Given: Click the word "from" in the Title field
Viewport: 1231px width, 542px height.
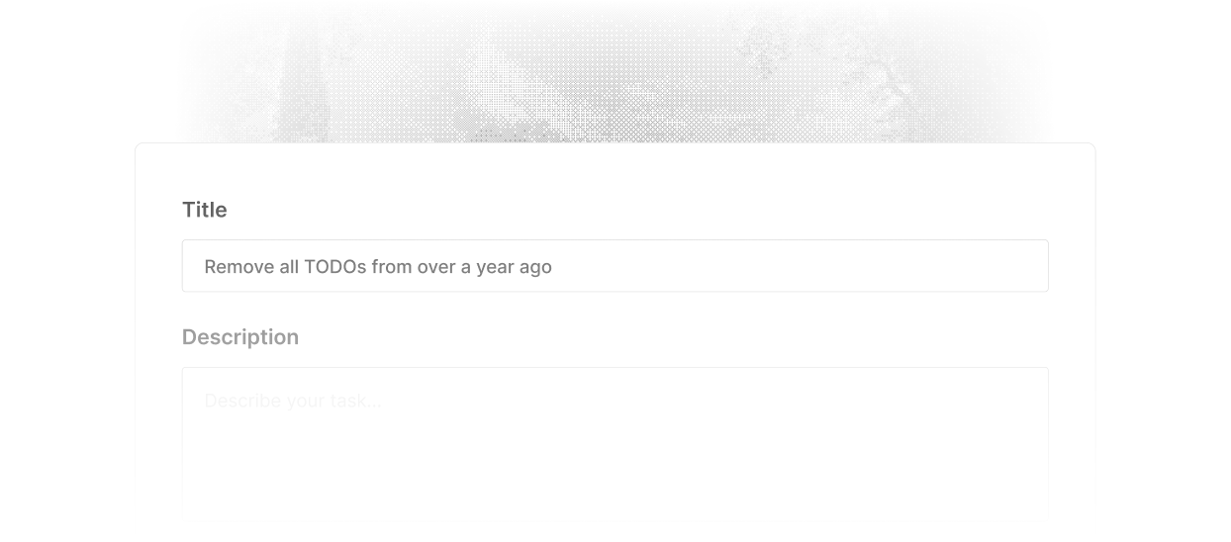Looking at the screenshot, I should [x=391, y=267].
